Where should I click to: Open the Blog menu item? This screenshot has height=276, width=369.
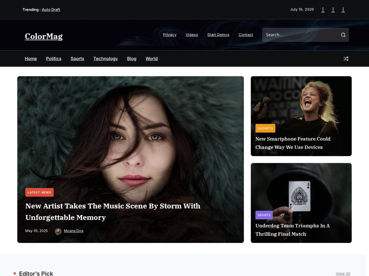[x=132, y=59]
